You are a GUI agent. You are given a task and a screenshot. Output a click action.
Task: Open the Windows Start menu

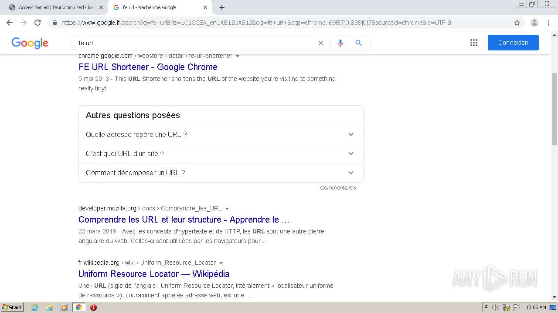[x=12, y=307]
